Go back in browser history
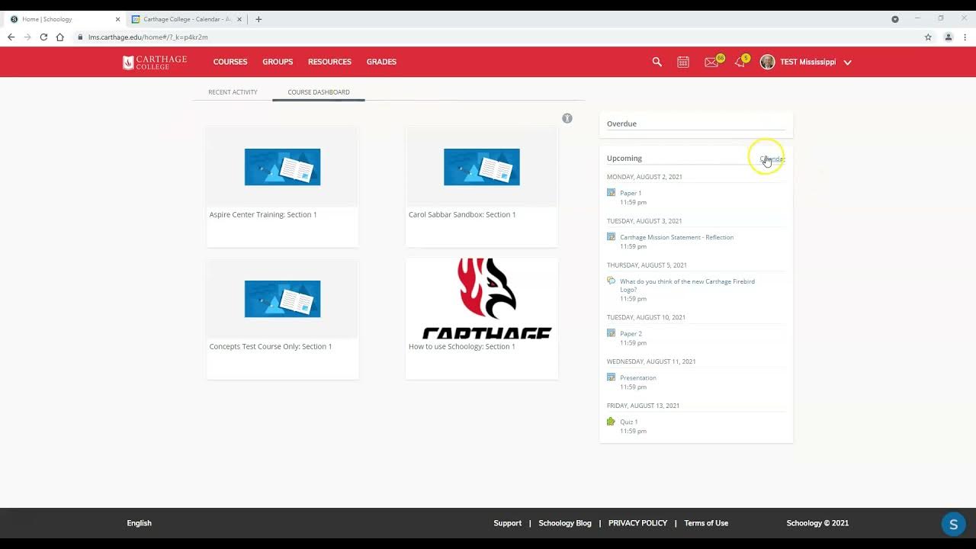The image size is (976, 549). 11,37
